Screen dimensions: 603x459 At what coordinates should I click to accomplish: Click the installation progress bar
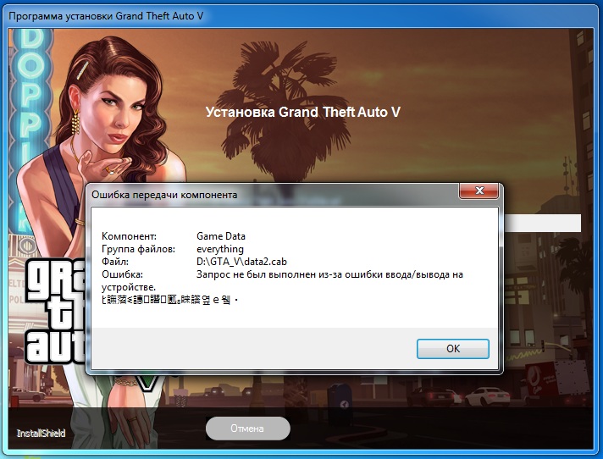542,223
